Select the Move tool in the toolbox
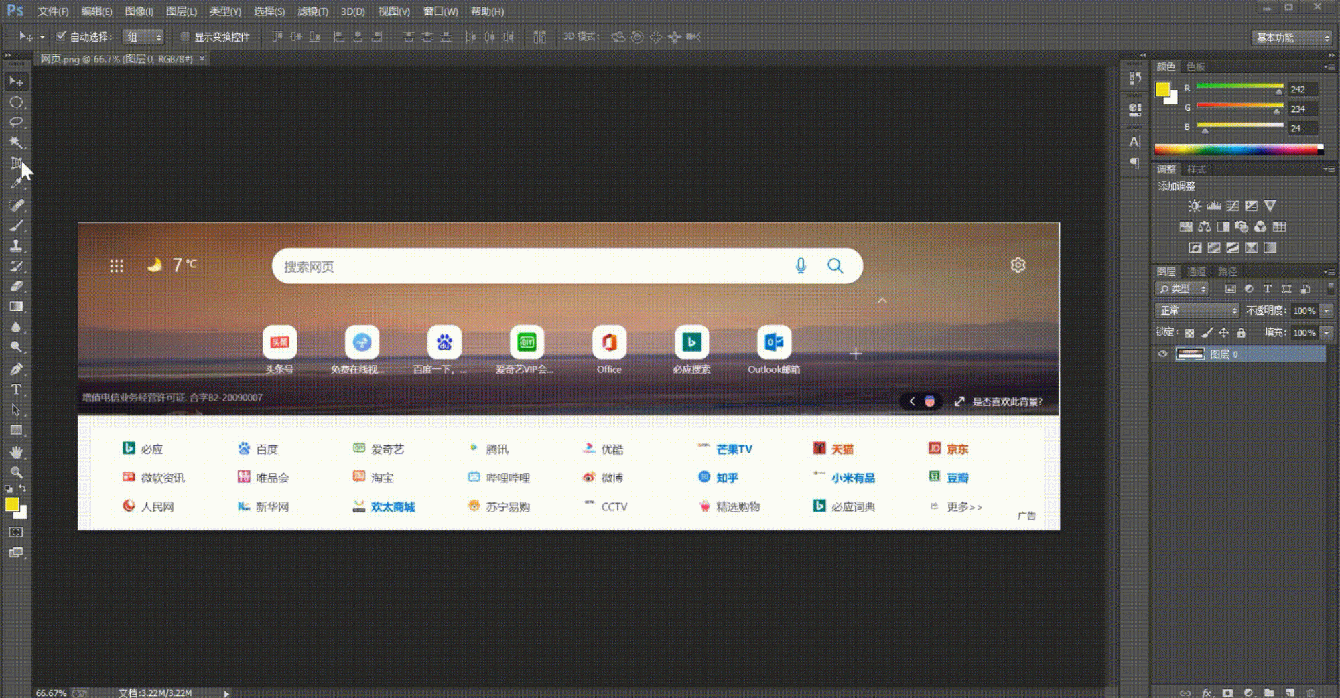 tap(16, 82)
